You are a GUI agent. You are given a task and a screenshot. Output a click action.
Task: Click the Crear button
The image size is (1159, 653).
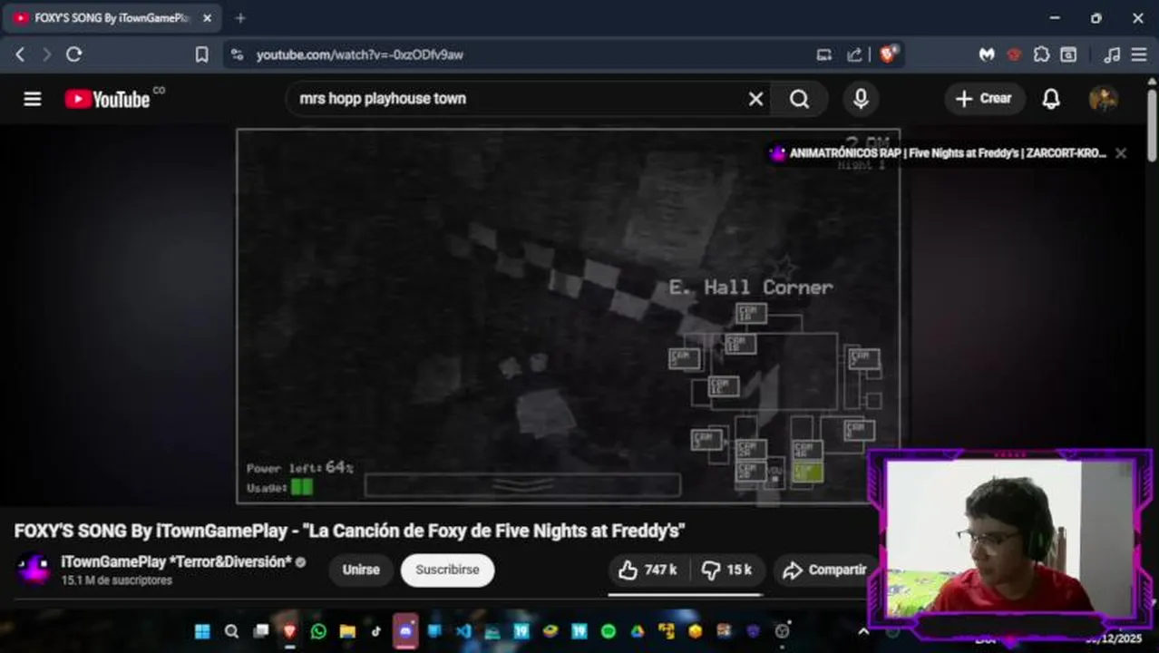[x=985, y=99]
